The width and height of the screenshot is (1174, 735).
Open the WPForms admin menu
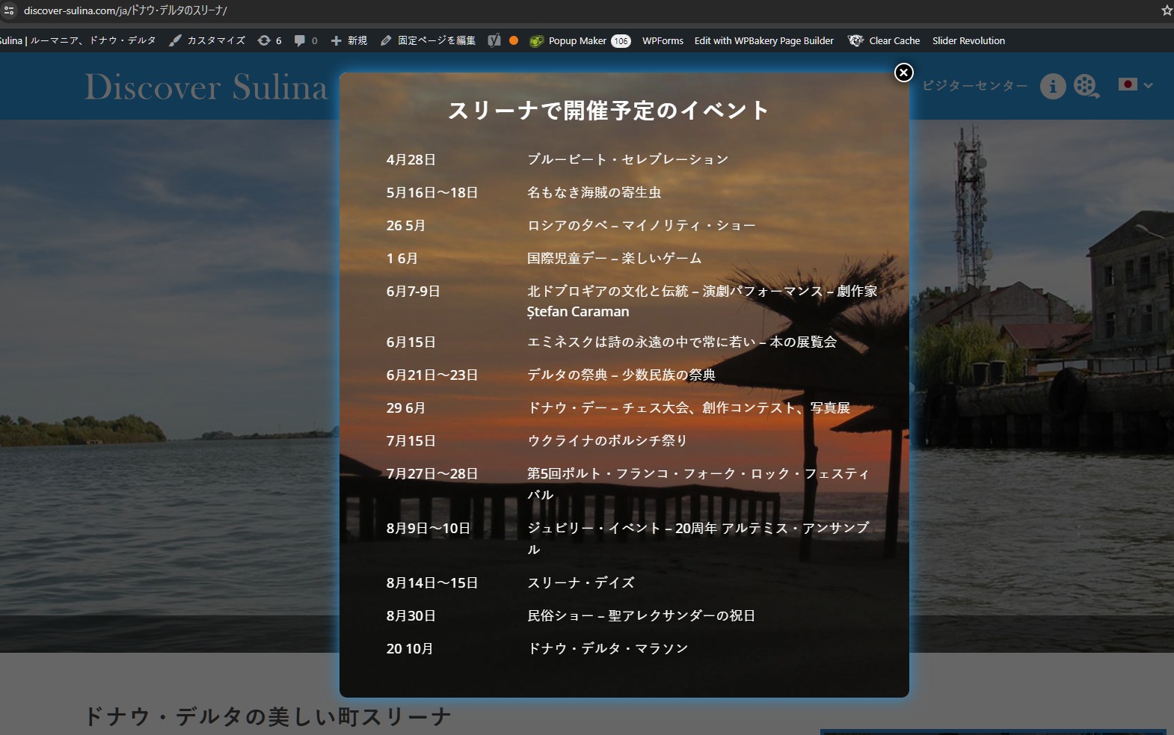pyautogui.click(x=663, y=41)
